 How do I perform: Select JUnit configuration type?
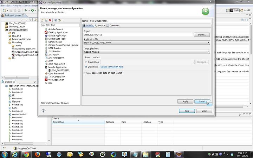pos(51,61)
